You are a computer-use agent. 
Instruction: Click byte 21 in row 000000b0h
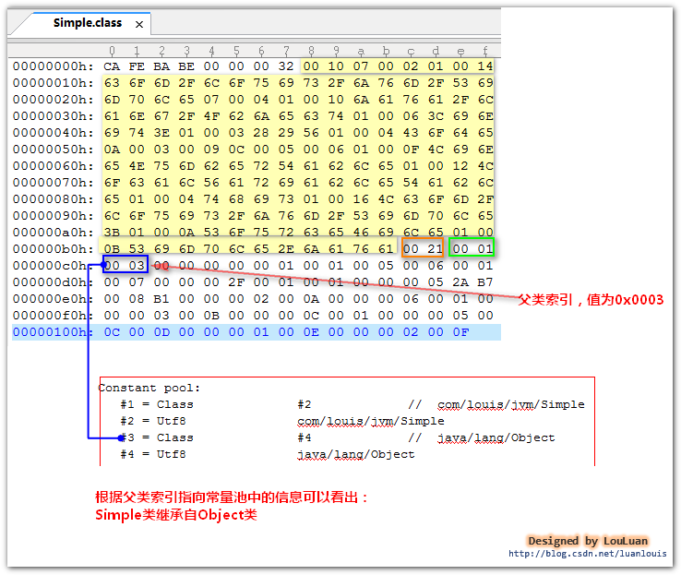coord(435,249)
